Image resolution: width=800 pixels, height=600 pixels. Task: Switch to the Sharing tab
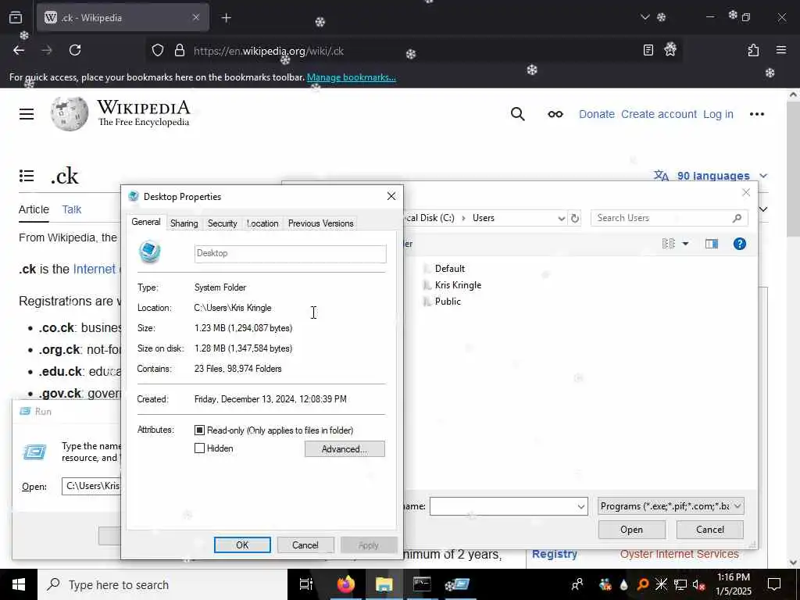coord(184,223)
